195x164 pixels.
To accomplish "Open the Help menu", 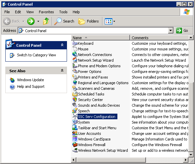I will pos(76,12).
